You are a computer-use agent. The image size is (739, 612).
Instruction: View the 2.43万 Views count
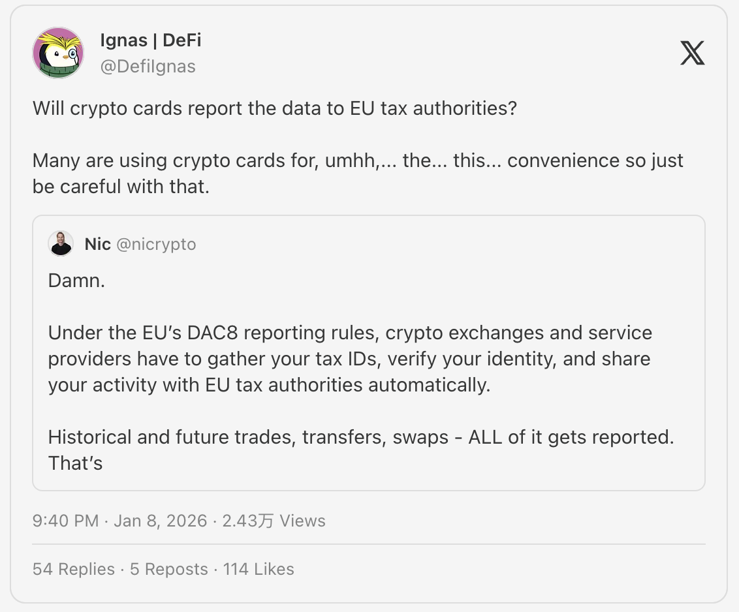[x=274, y=521]
